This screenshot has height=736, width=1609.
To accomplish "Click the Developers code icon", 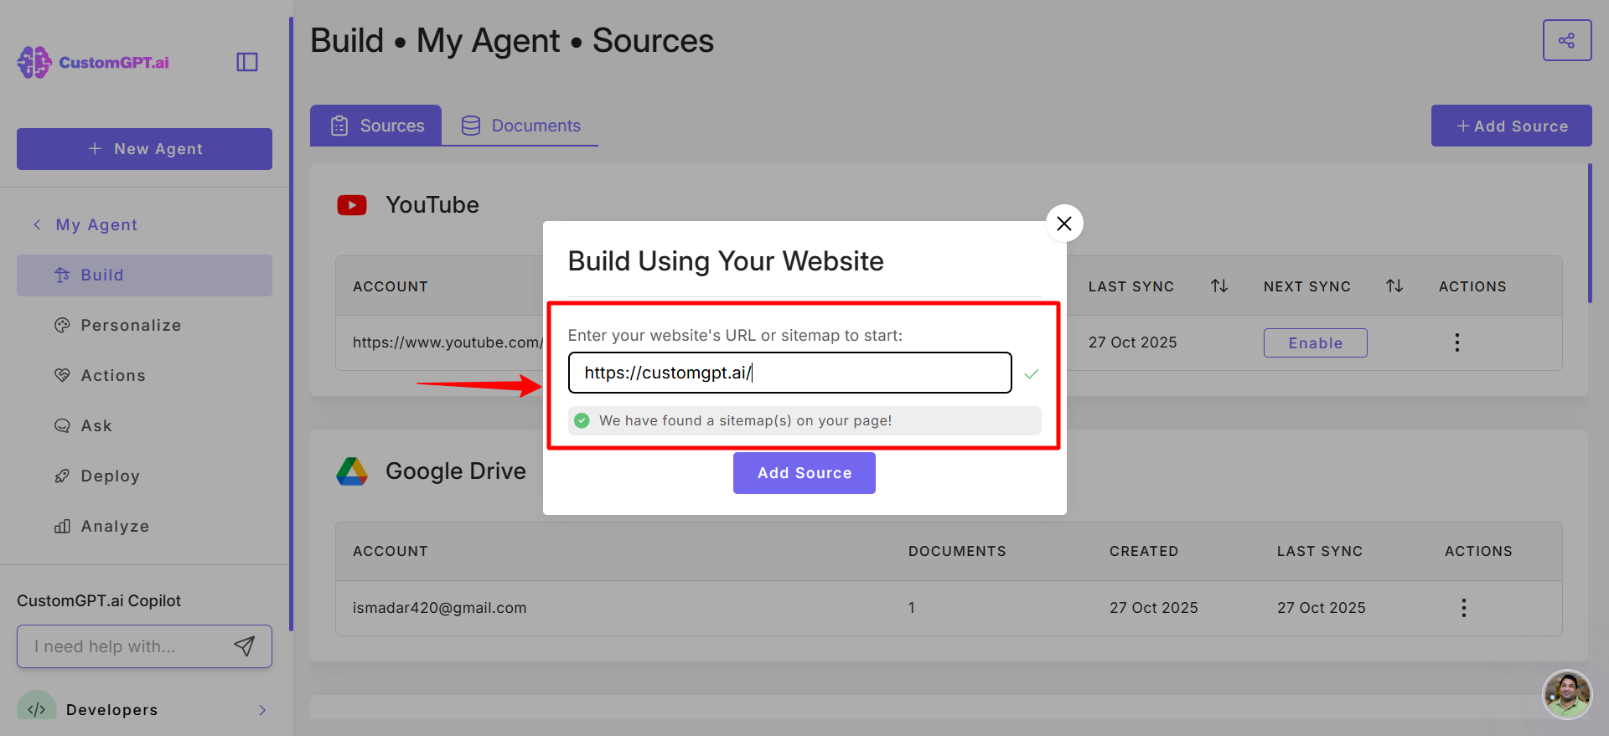I will point(37,709).
